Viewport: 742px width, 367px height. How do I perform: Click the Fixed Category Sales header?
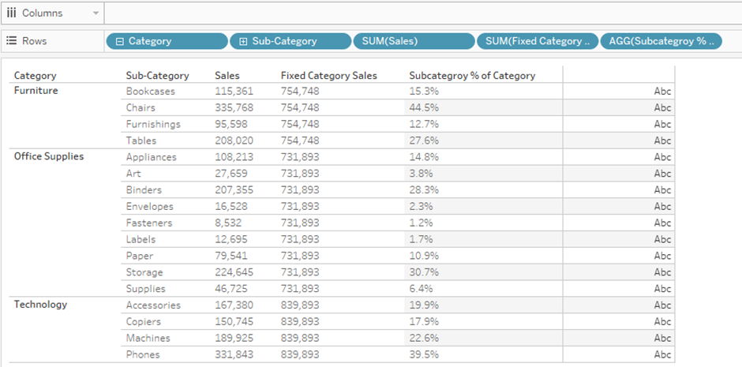328,76
